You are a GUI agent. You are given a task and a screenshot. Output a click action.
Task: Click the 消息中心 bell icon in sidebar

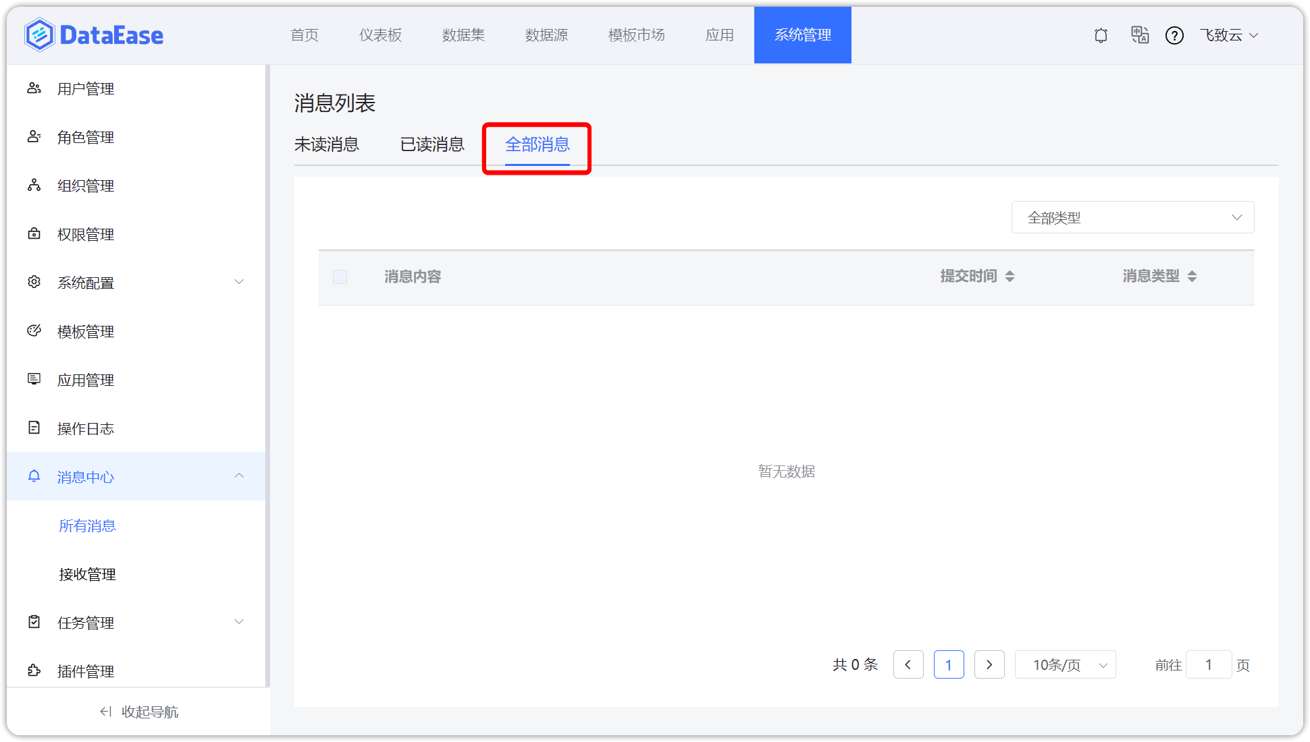click(34, 476)
